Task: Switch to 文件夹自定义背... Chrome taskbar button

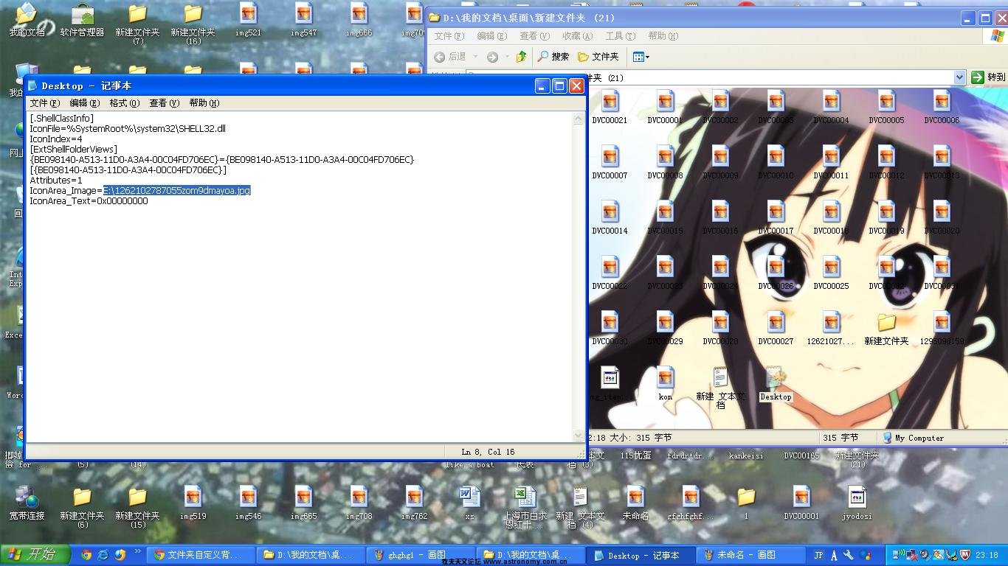Action: click(199, 555)
